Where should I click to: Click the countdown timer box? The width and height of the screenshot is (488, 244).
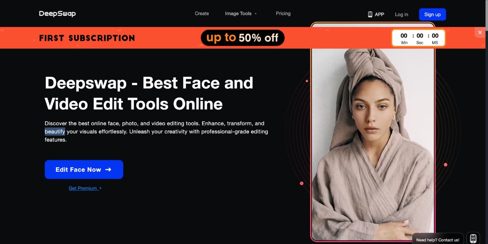click(418, 38)
